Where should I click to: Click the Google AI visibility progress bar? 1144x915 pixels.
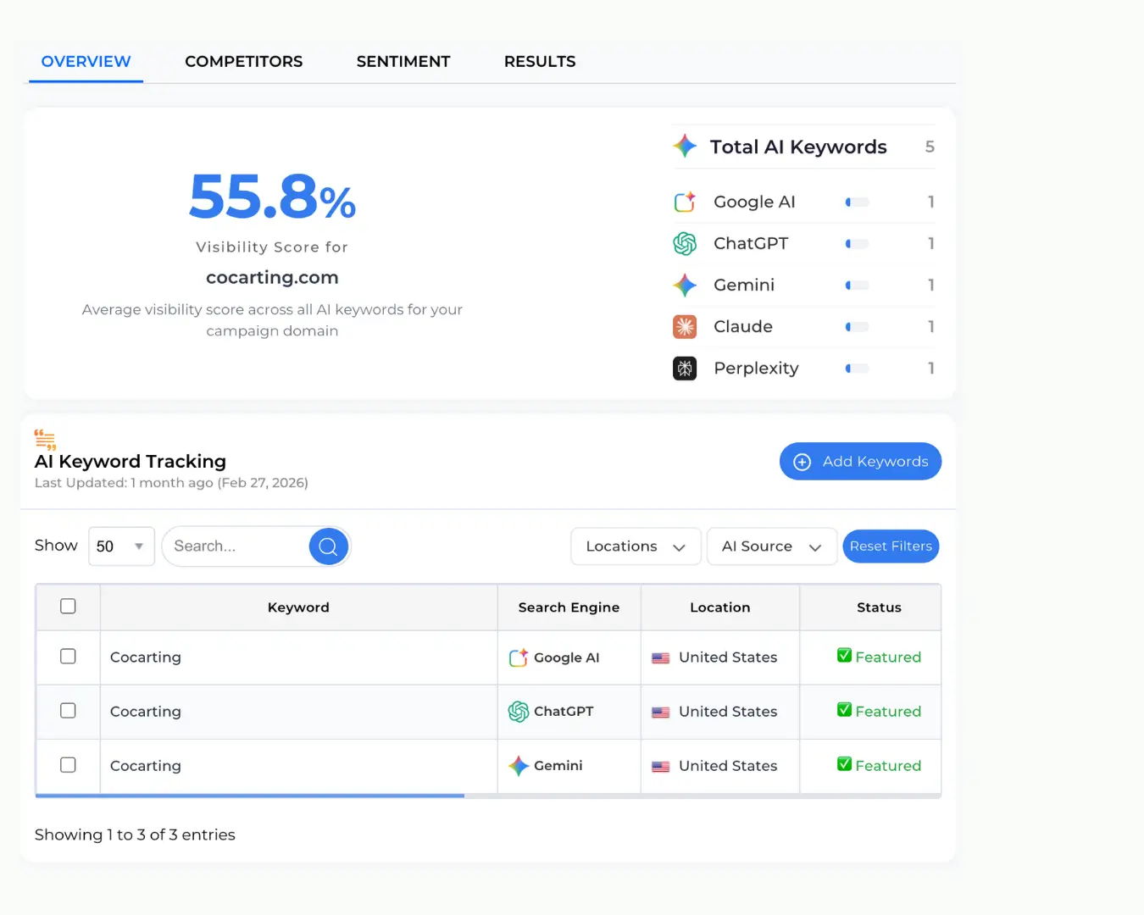click(856, 202)
